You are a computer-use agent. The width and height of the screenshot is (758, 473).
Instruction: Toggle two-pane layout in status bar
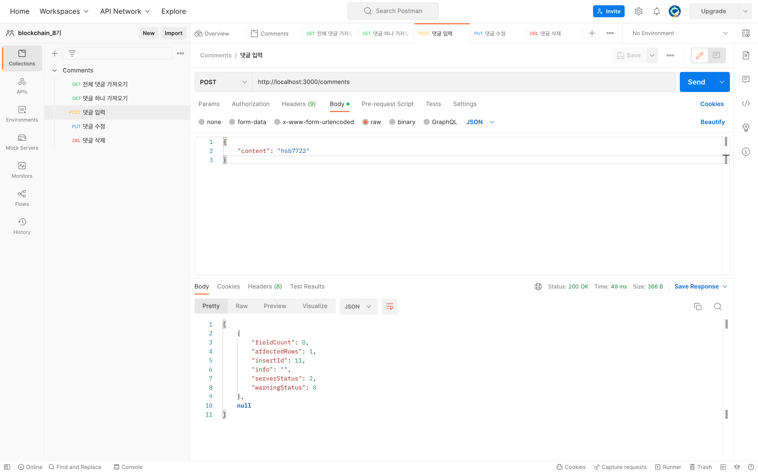pos(723,467)
